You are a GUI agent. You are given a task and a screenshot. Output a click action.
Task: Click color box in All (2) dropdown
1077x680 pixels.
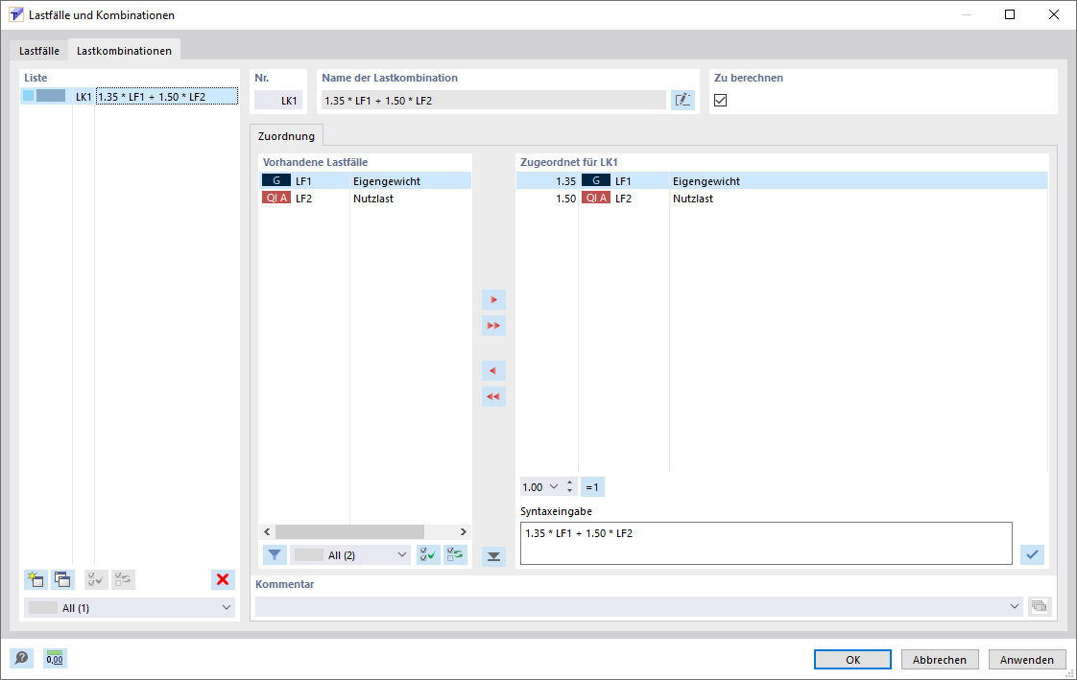point(309,555)
